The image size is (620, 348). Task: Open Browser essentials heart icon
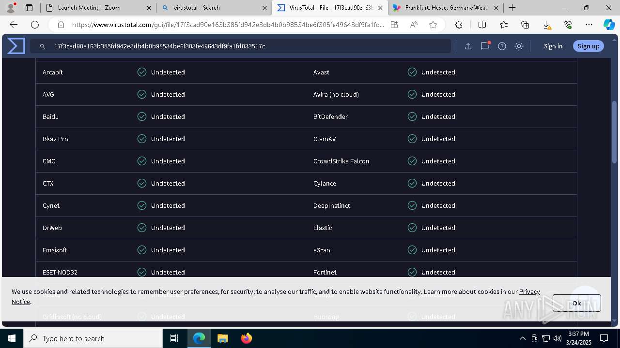click(568, 25)
